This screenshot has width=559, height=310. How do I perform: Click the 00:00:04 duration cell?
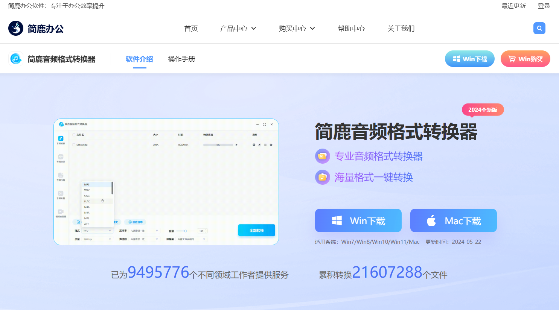click(x=183, y=145)
